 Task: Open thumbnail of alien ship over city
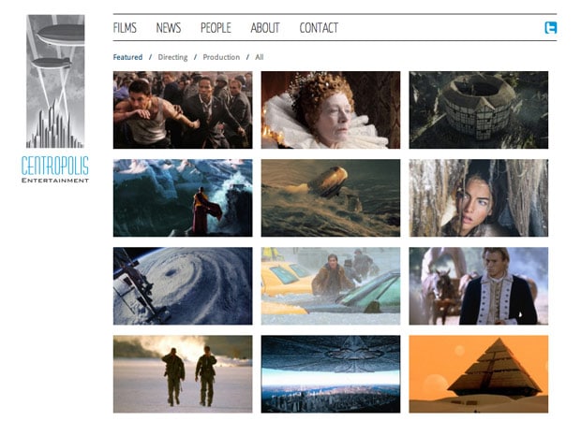click(331, 374)
